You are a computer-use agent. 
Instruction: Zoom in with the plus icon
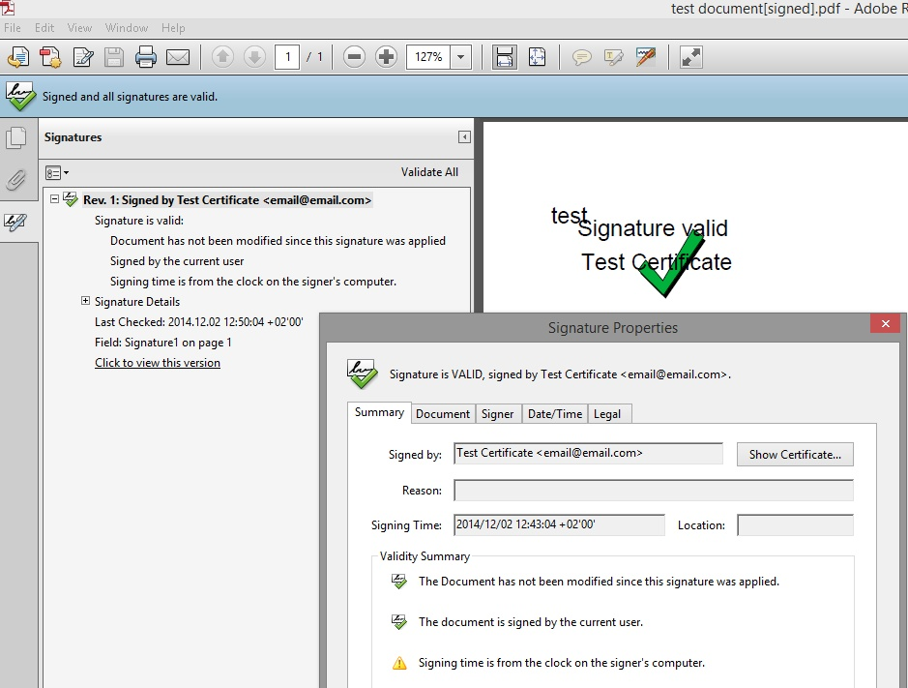click(x=386, y=57)
